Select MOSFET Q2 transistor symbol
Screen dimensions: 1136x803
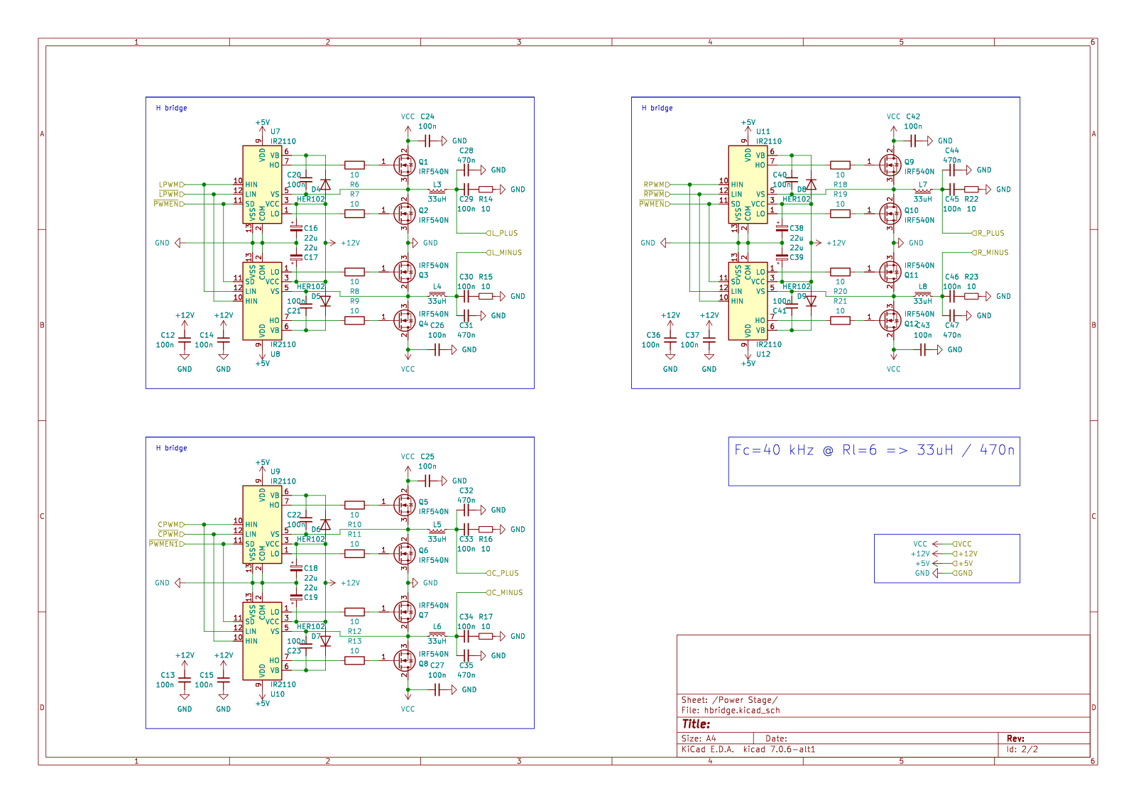pos(404,213)
